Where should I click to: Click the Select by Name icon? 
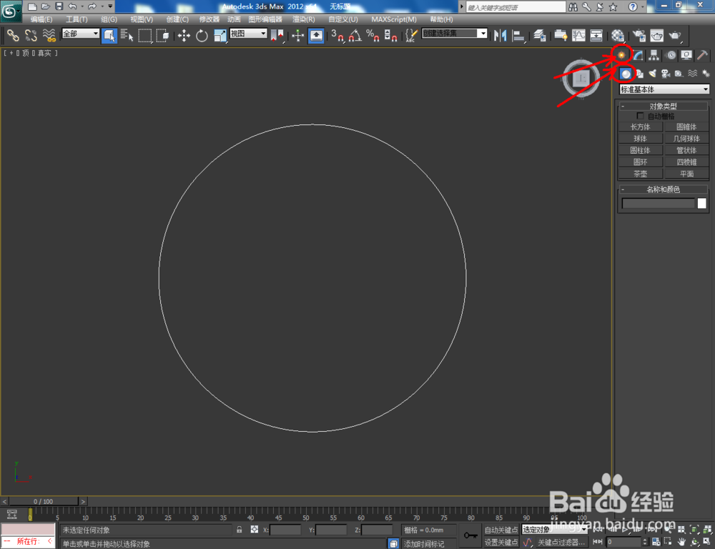point(127,35)
